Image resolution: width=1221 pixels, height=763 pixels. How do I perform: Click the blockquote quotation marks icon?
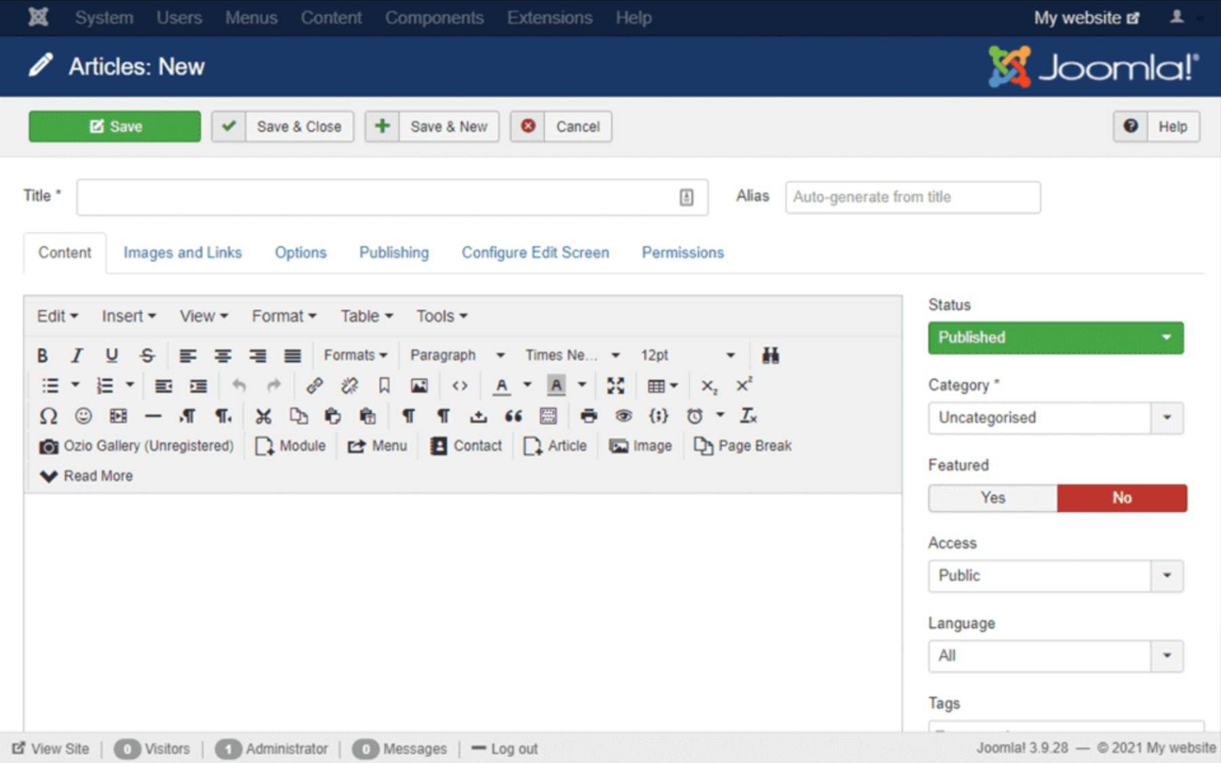coord(513,416)
